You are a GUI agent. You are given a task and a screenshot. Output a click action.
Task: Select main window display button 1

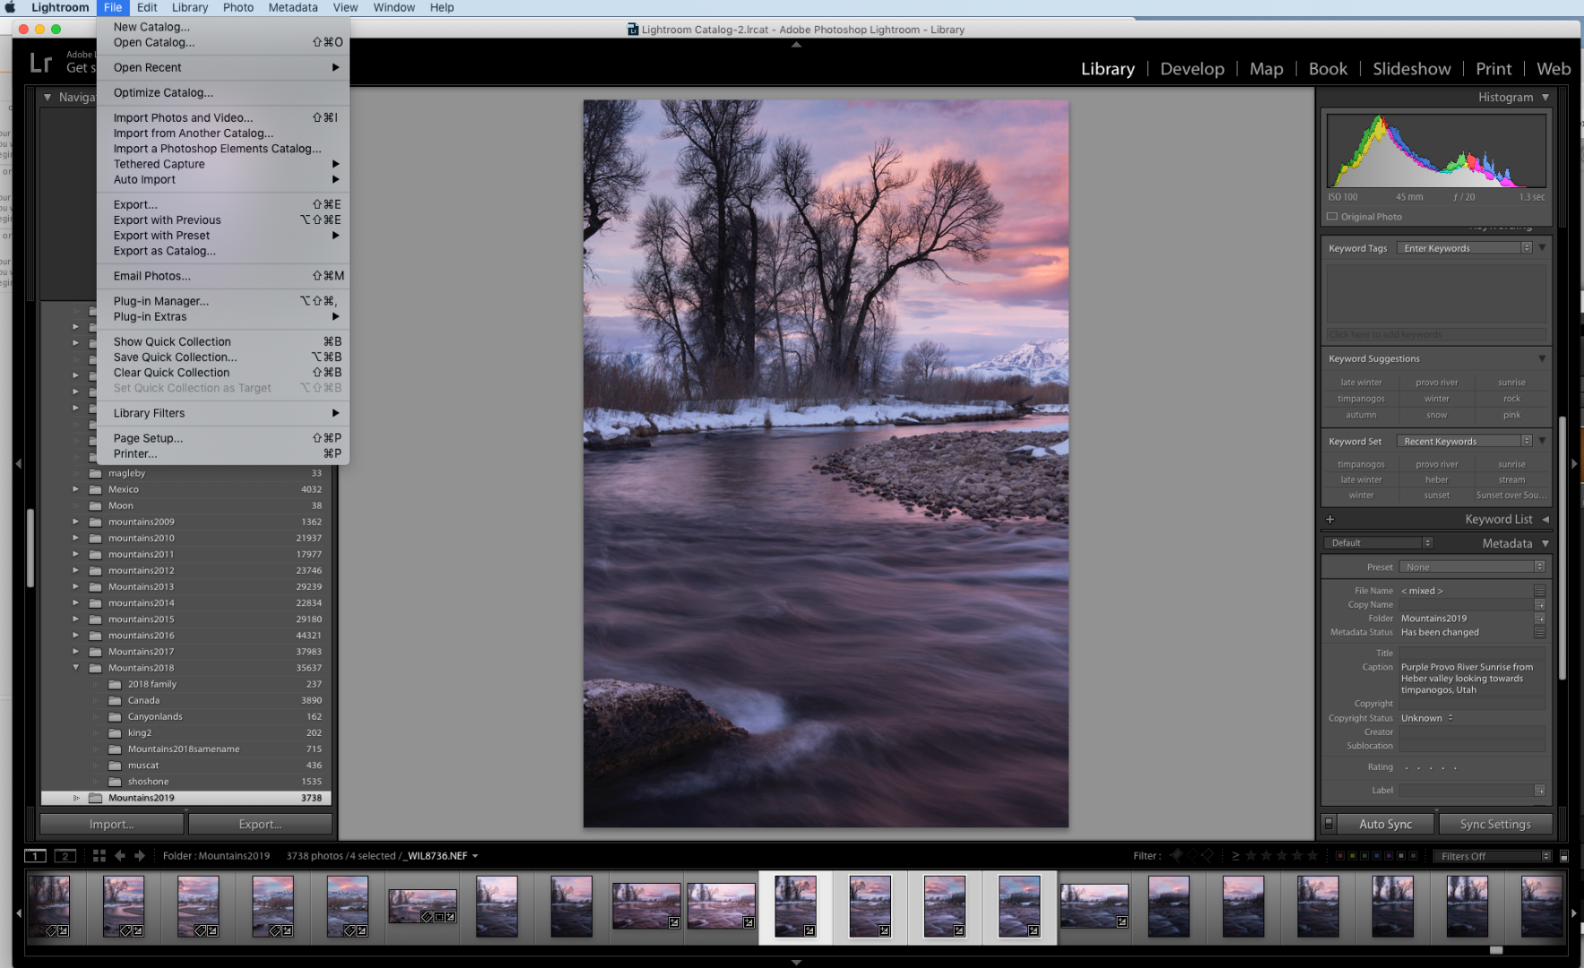pyautogui.click(x=35, y=856)
